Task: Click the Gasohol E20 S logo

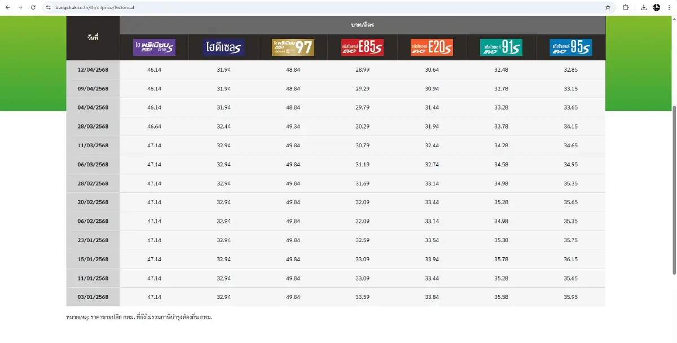Action: point(432,47)
